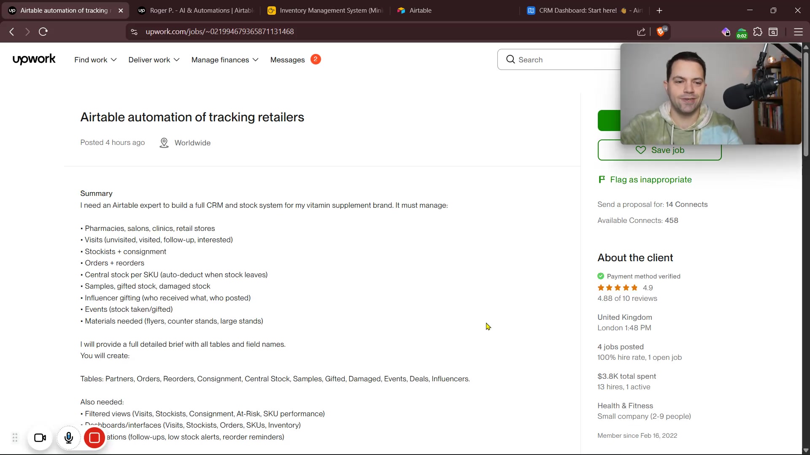Expand the Manage finances dropdown
810x455 pixels.
tap(225, 60)
